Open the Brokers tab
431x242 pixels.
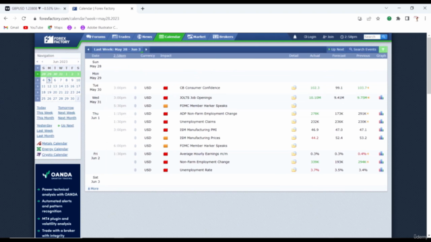[x=223, y=37]
